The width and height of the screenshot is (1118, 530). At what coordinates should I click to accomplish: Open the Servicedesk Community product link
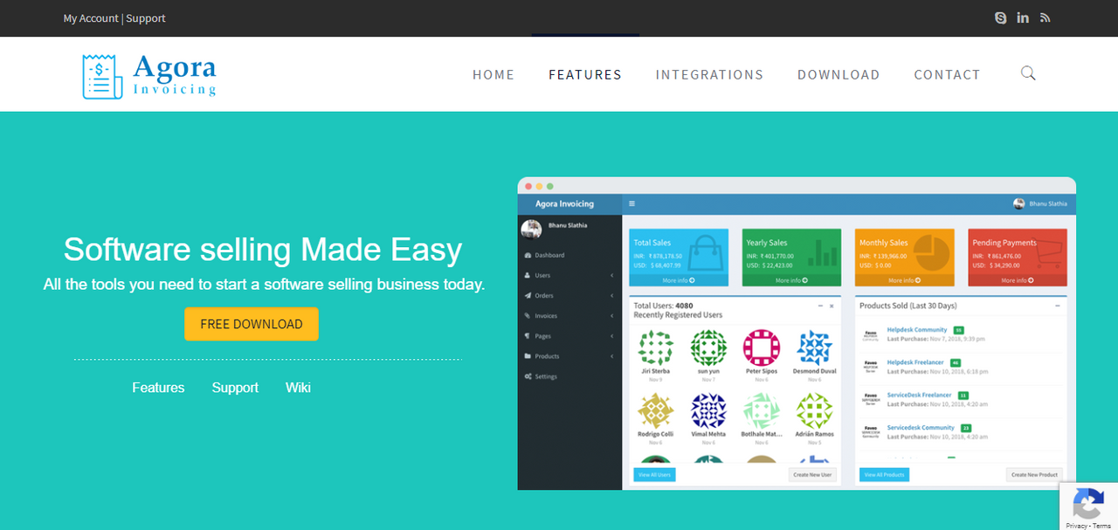[921, 427]
